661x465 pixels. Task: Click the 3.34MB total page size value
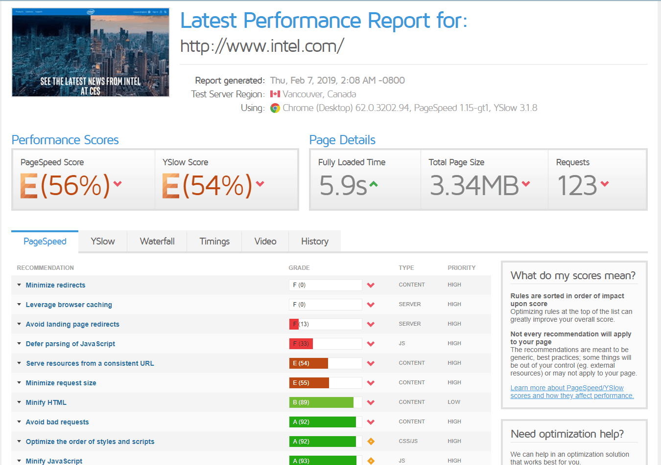click(474, 186)
